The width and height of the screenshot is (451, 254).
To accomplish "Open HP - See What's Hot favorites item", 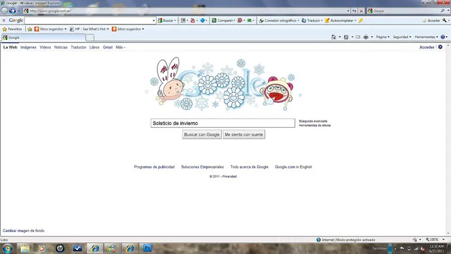I will (x=89, y=29).
